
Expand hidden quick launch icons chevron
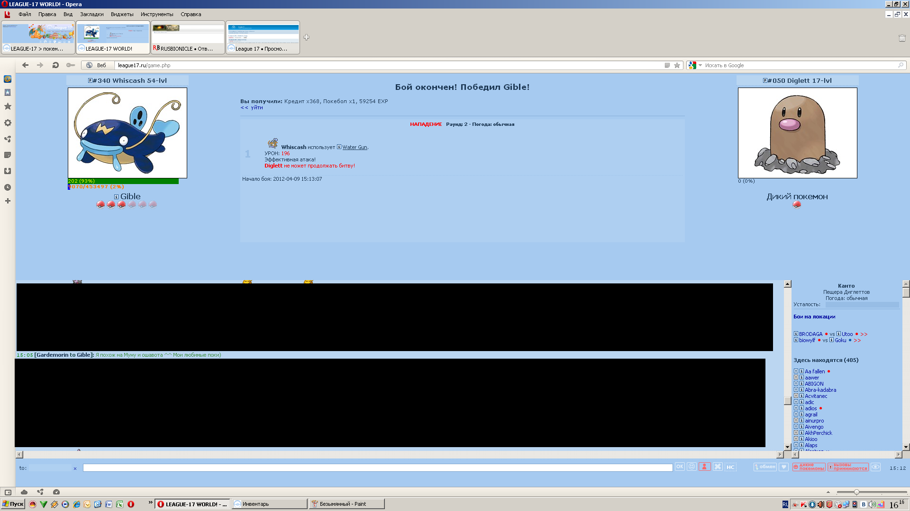pyautogui.click(x=151, y=502)
